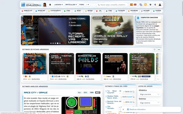Open the Foro menu item
This screenshot has height=114, width=183.
pos(82,5)
